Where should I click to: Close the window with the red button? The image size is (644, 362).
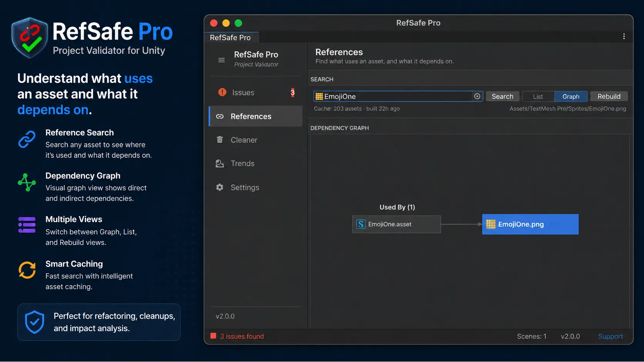click(214, 23)
